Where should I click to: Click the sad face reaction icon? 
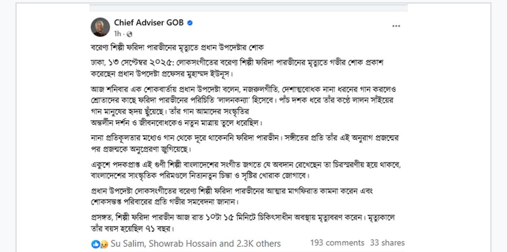[104, 244]
